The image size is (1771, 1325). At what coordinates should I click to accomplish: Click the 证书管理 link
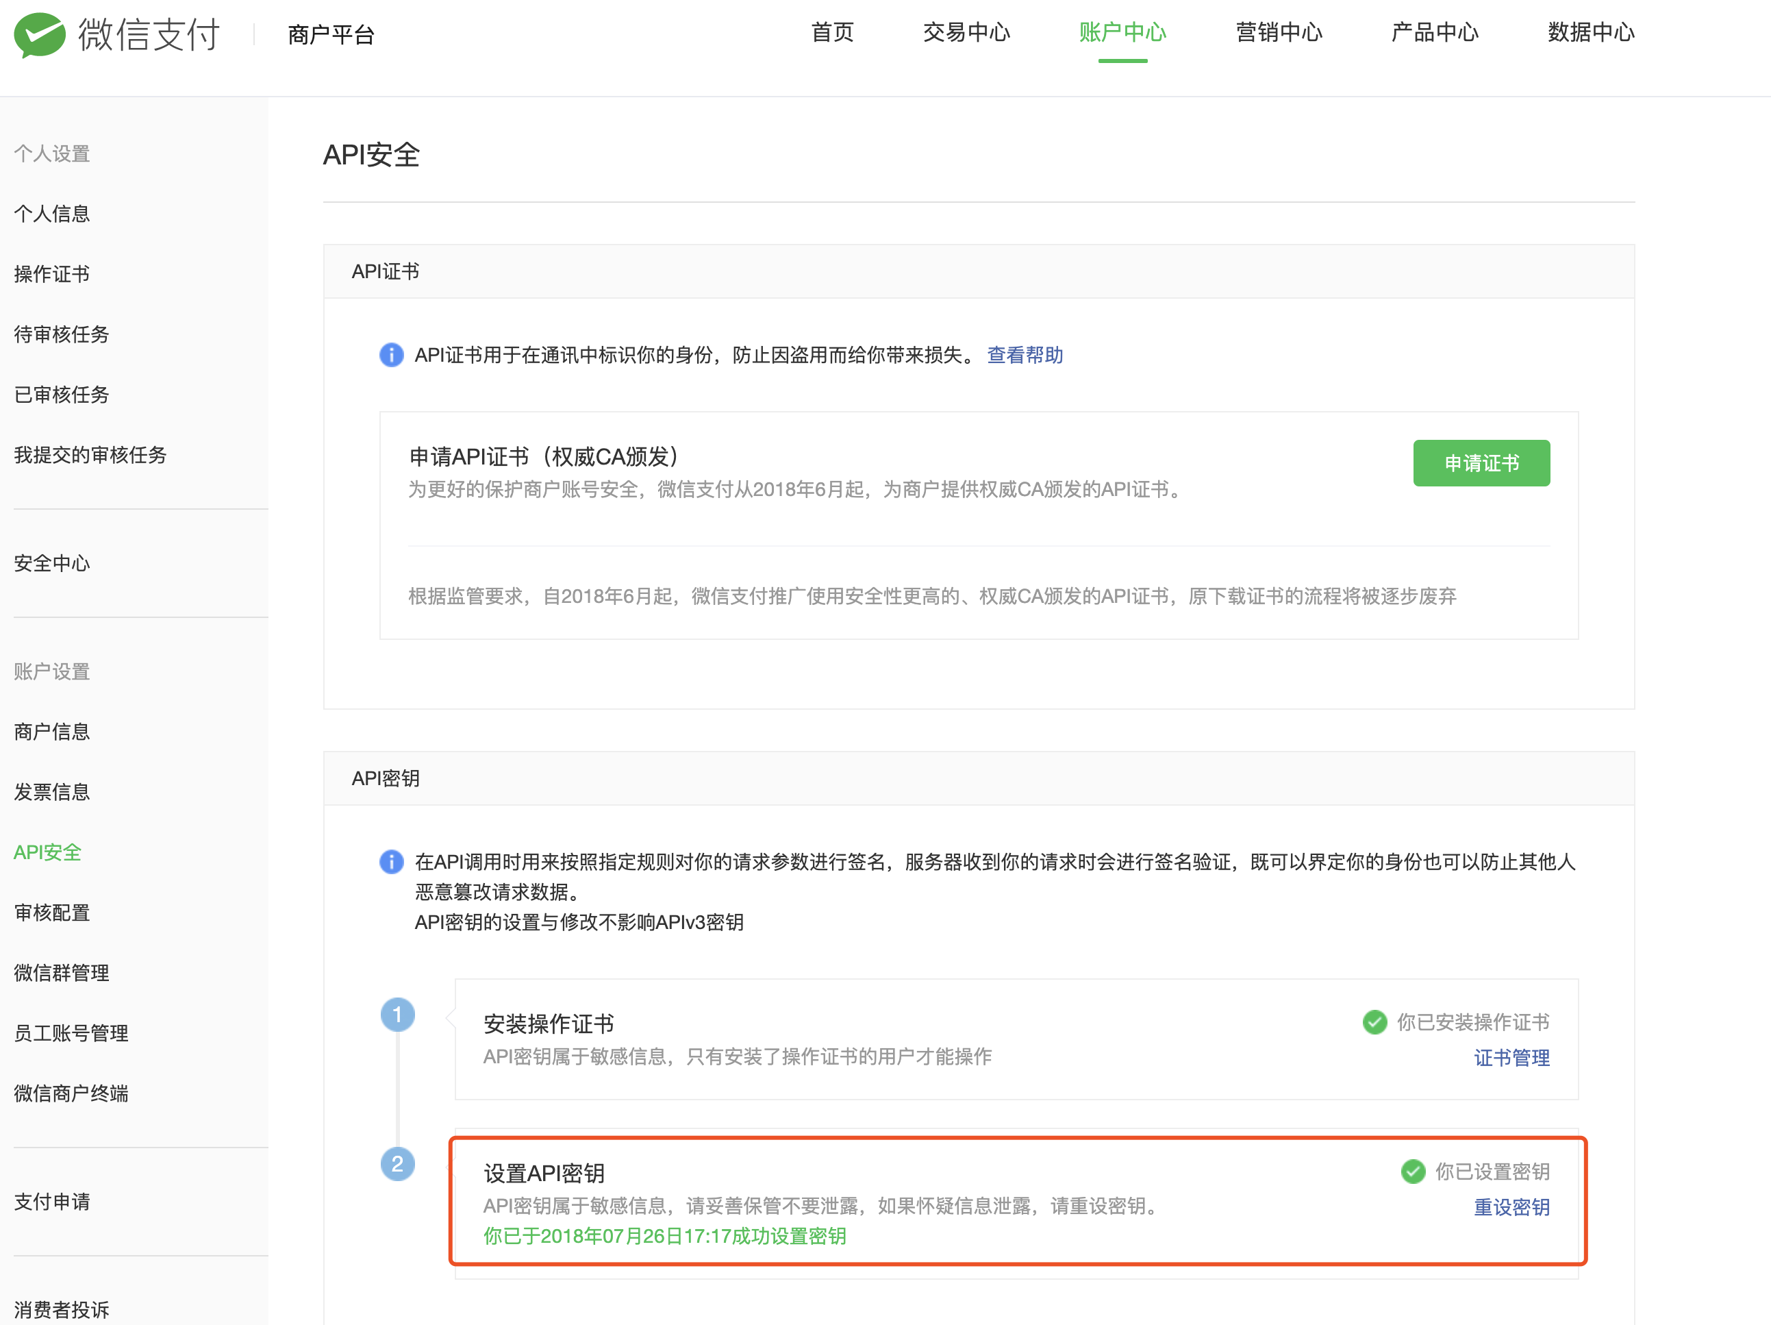(x=1511, y=1058)
